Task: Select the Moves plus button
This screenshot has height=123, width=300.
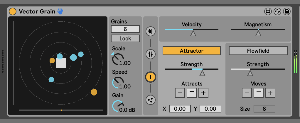Action: (270, 93)
